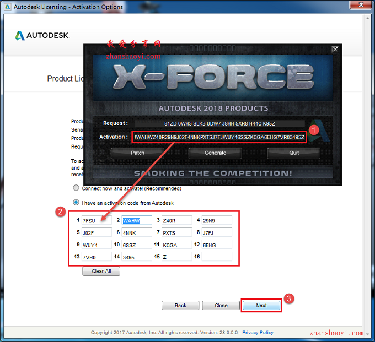Click the X-FORCE banner image
The width and height of the screenshot is (375, 342).
click(213, 78)
